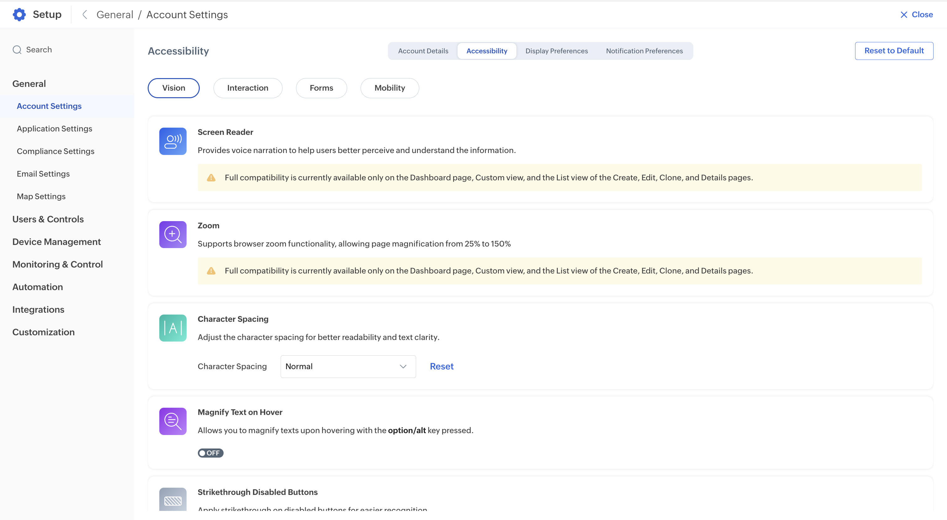Switch to Forms category
947x520 pixels.
click(321, 88)
